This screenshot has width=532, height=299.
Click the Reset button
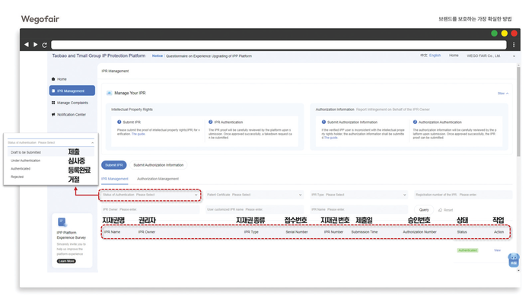pos(445,210)
